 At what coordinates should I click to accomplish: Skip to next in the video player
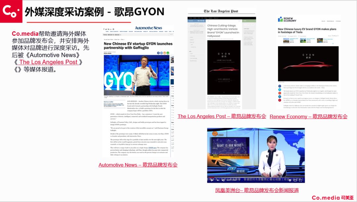click(x=218, y=180)
